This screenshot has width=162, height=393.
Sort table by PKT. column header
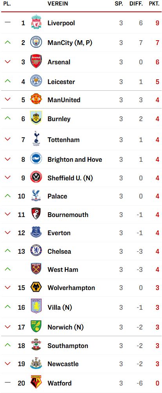pyautogui.click(x=154, y=4)
